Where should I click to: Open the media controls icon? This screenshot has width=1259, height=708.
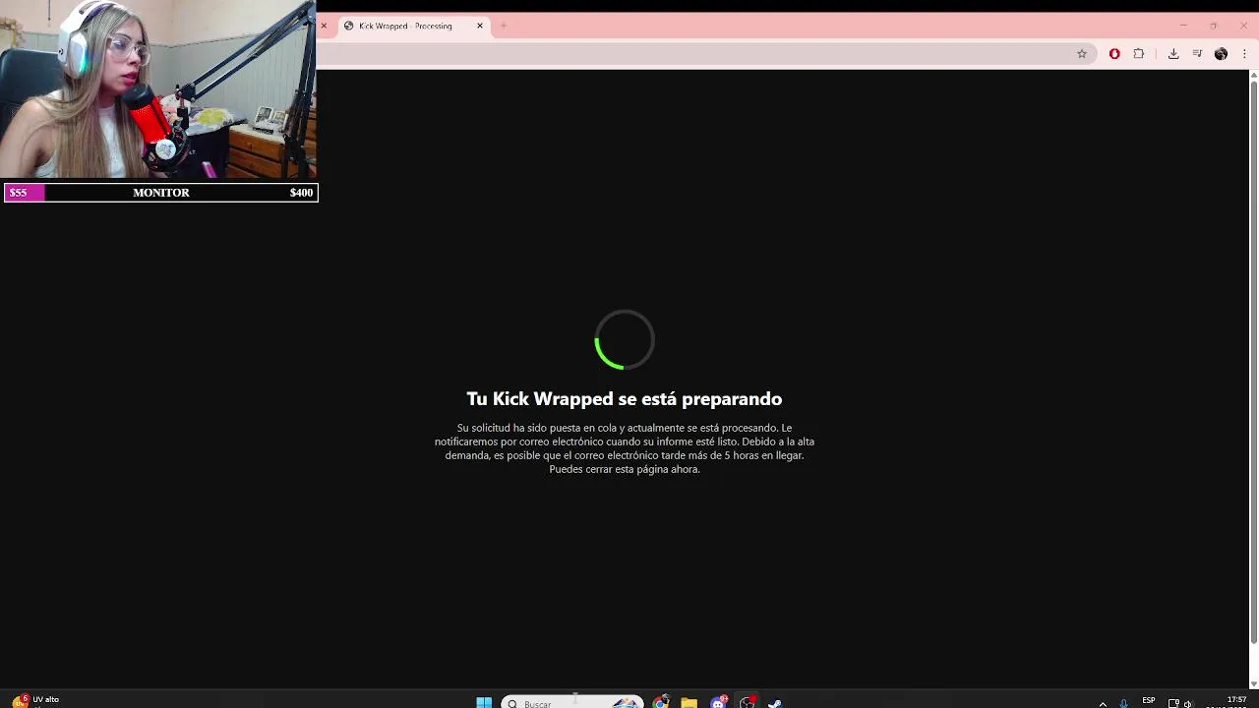point(1197,54)
